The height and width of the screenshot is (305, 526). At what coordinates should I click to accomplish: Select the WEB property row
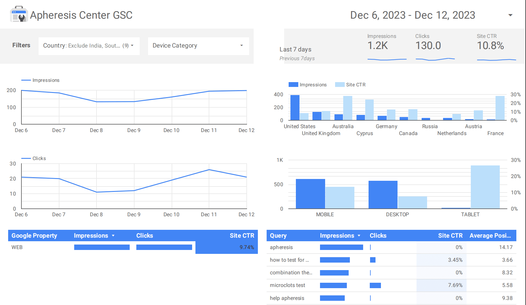pyautogui.click(x=133, y=247)
